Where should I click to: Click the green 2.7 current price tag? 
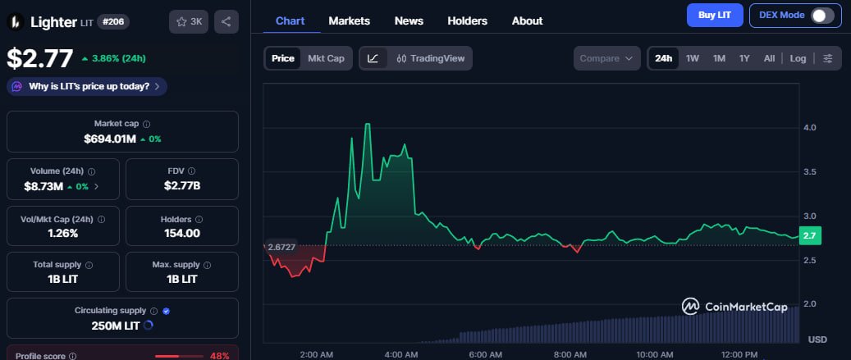pos(810,236)
